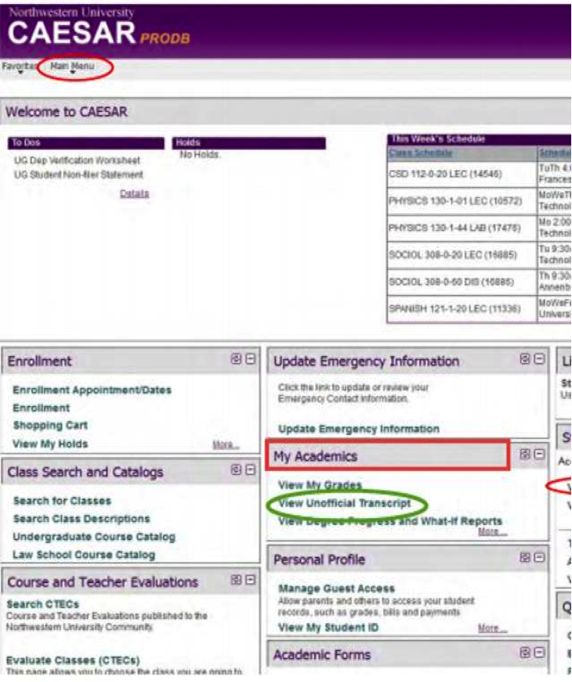The image size is (572, 682).
Task: Open View Unofficial Transcript
Action: click(x=344, y=503)
